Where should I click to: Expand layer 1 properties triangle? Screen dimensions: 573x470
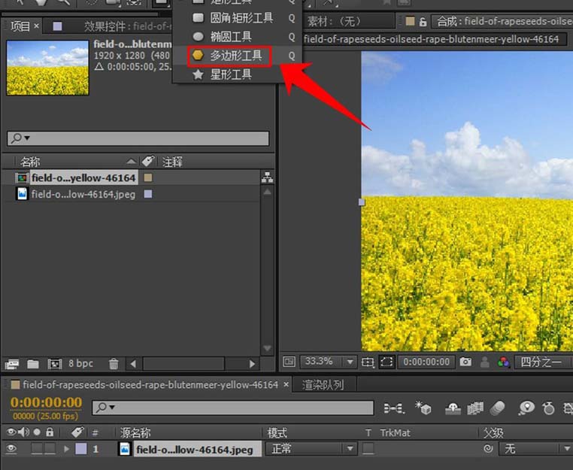(x=66, y=449)
